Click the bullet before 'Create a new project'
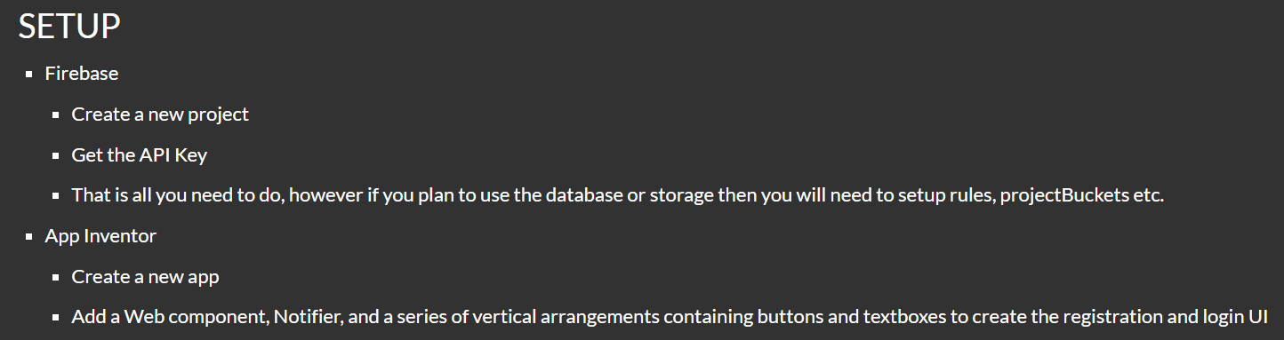 coord(56,115)
